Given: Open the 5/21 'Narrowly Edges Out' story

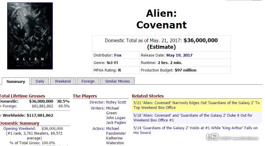Looking at the screenshot, I should pyautogui.click(x=196, y=105).
